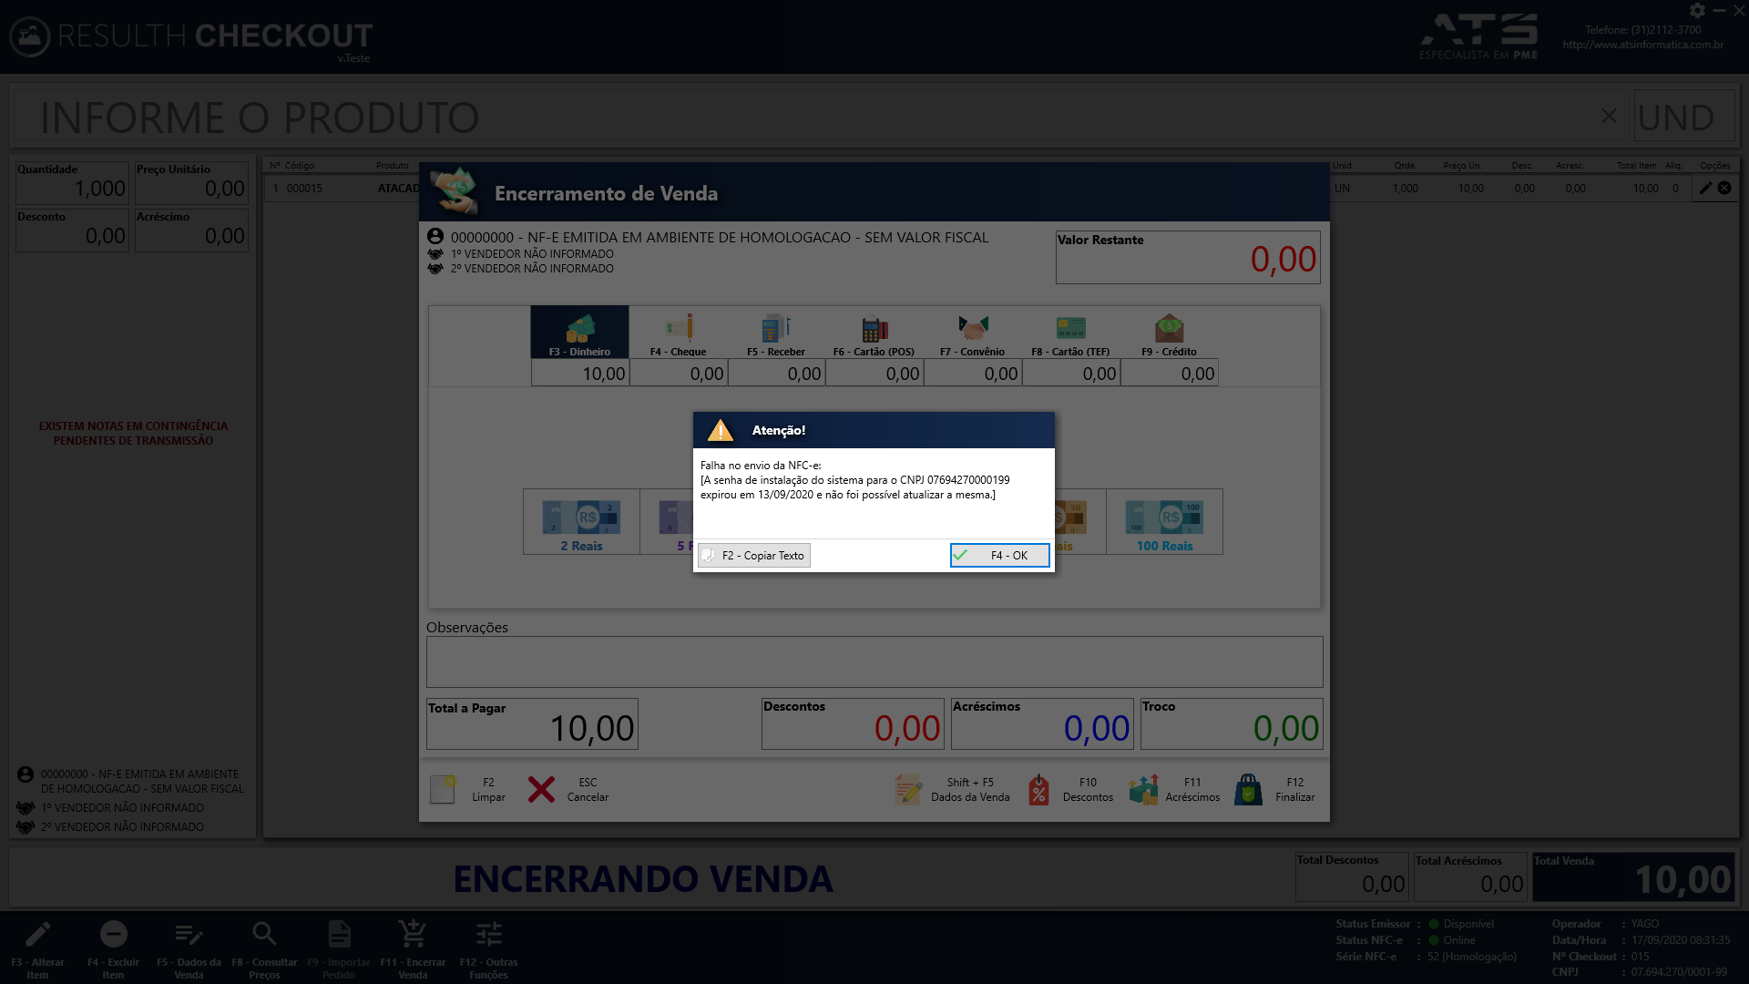Image resolution: width=1749 pixels, height=984 pixels.
Task: Open Shift + F5 Dados da Venda
Action: (908, 790)
